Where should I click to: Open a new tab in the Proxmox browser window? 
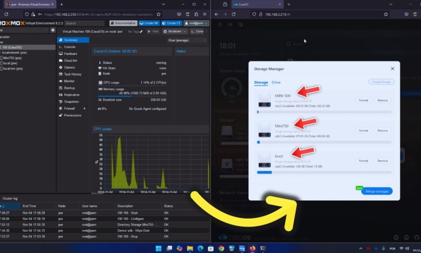tap(62, 4)
